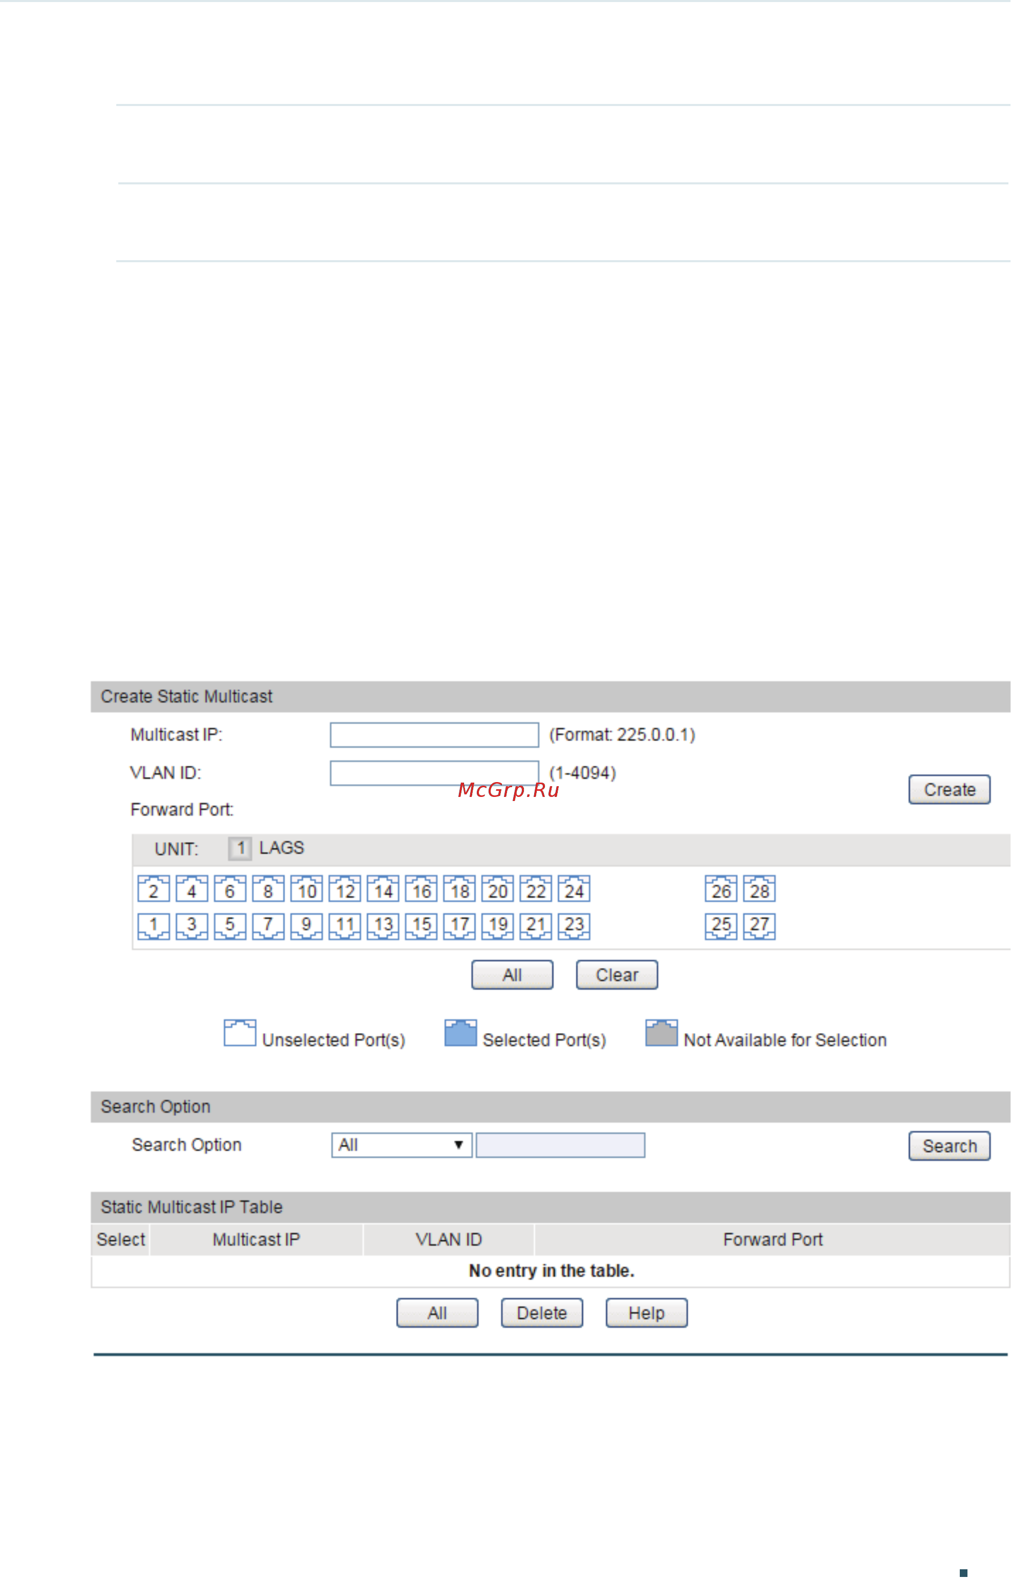Select forward port 5

[230, 927]
